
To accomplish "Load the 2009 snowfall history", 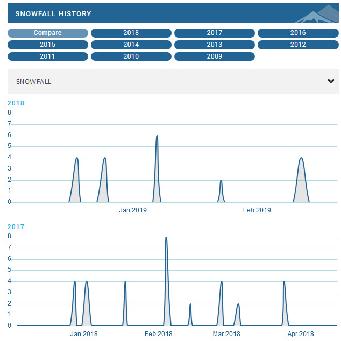I will pyautogui.click(x=215, y=56).
